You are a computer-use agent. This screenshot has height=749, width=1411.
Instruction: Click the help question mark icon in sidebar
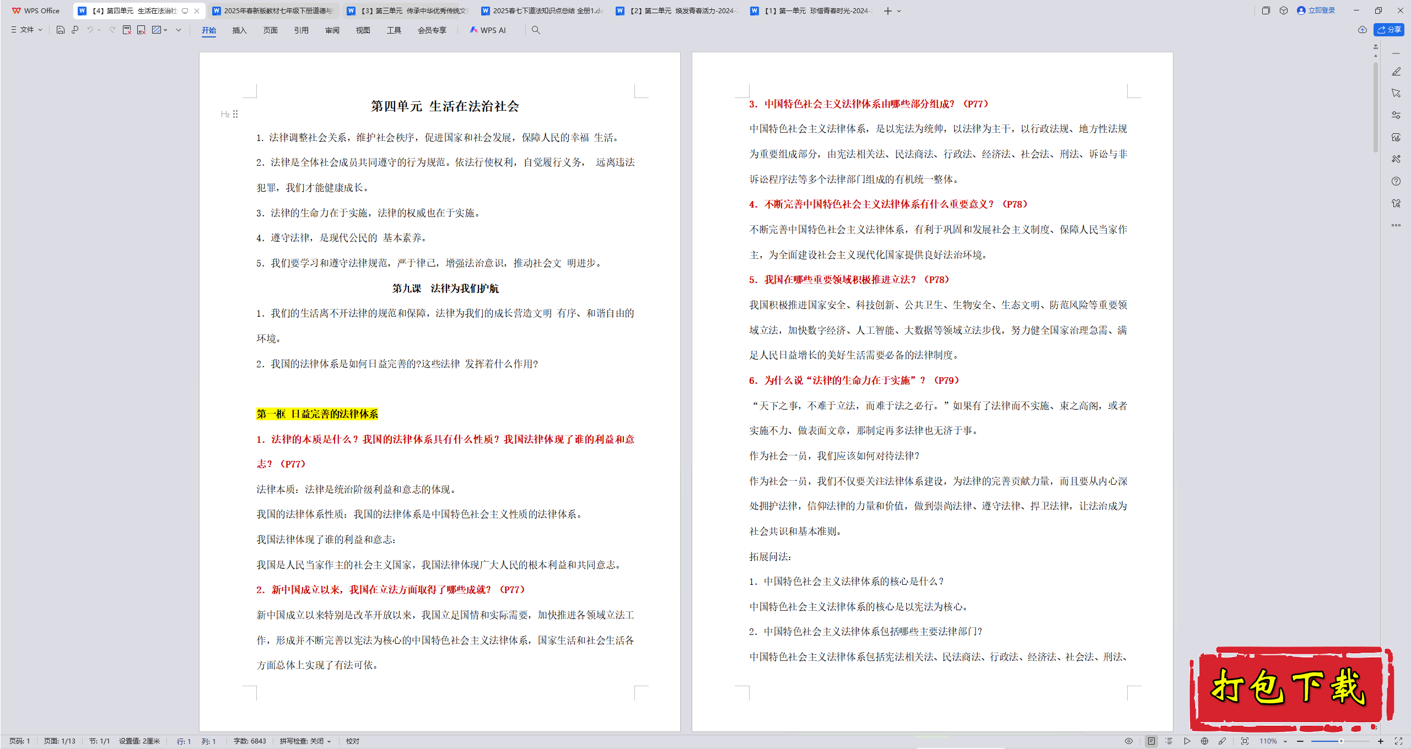tap(1396, 181)
